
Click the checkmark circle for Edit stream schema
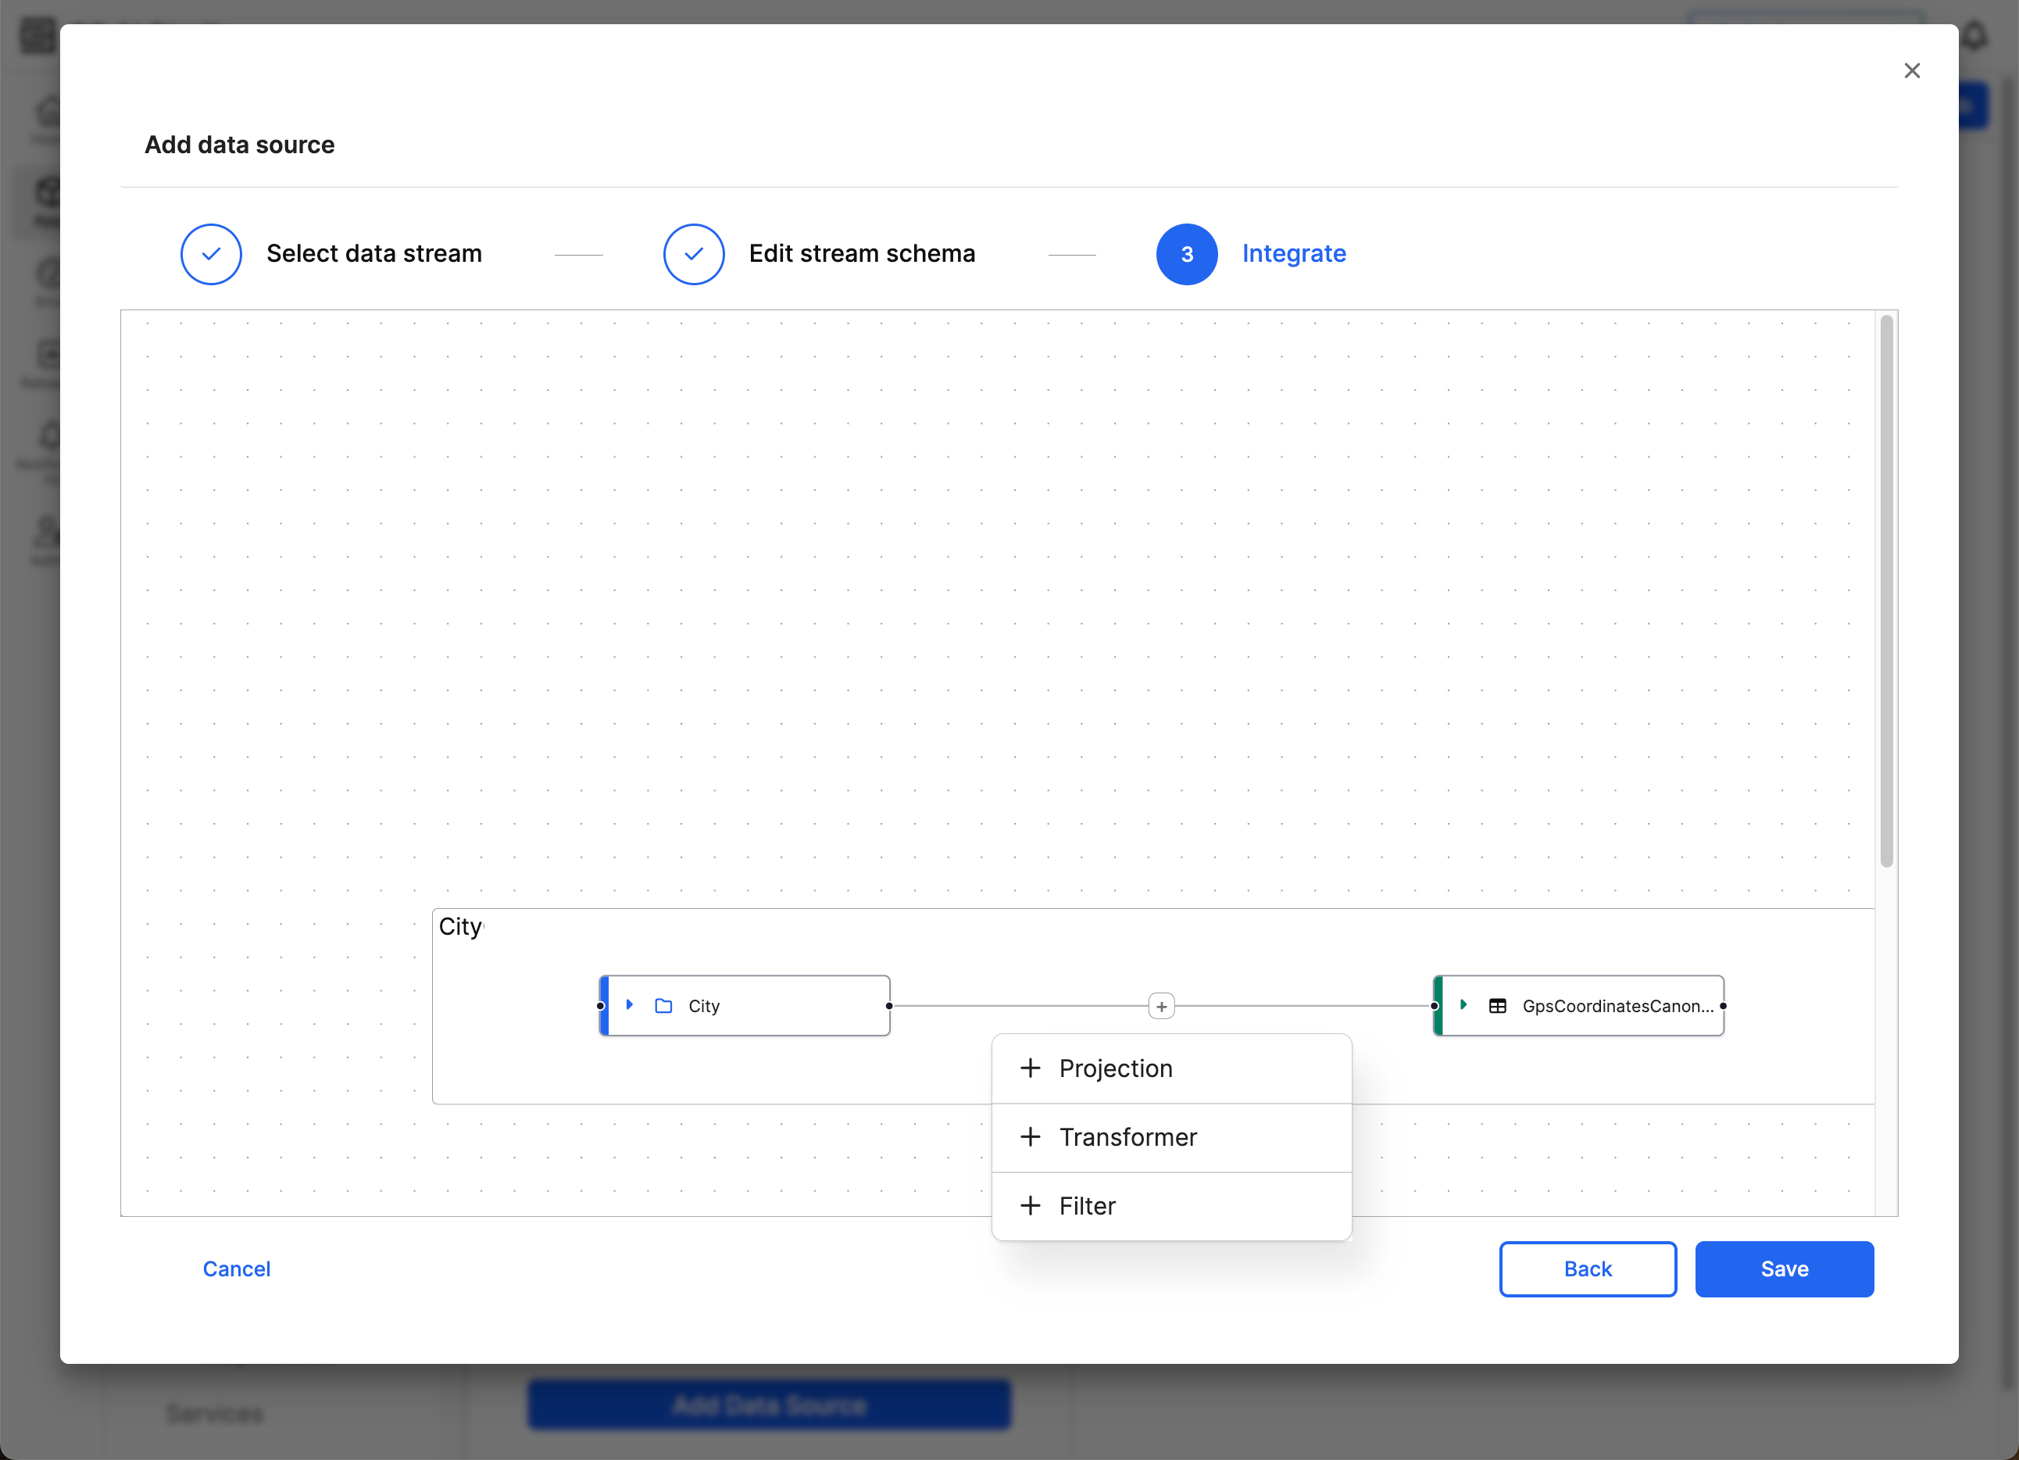(694, 254)
